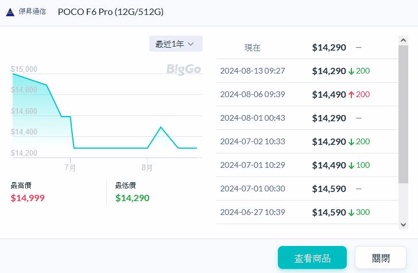Screen dimensions: 418x273
Task: Click the green down arrow showing 100 decrease
Action: (x=351, y=165)
